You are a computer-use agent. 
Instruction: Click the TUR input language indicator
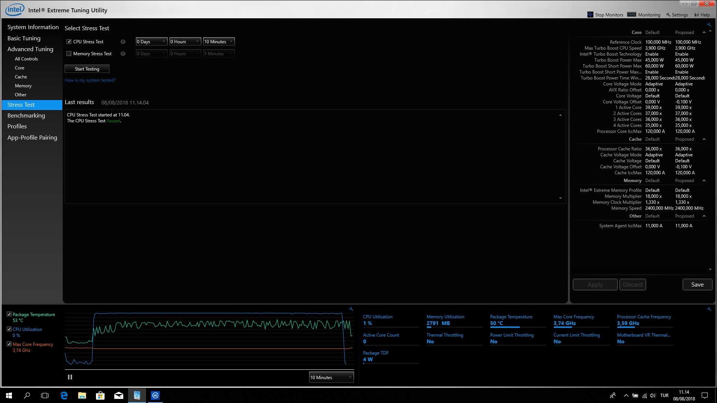664,396
